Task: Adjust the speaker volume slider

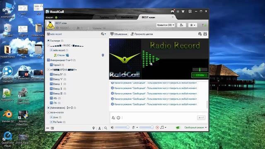Action: pyautogui.click(x=122, y=127)
